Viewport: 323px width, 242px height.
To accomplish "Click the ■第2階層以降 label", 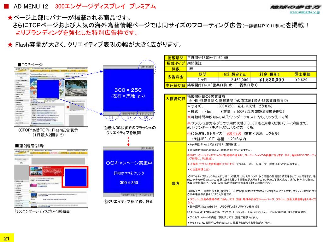I will [x=29, y=146].
